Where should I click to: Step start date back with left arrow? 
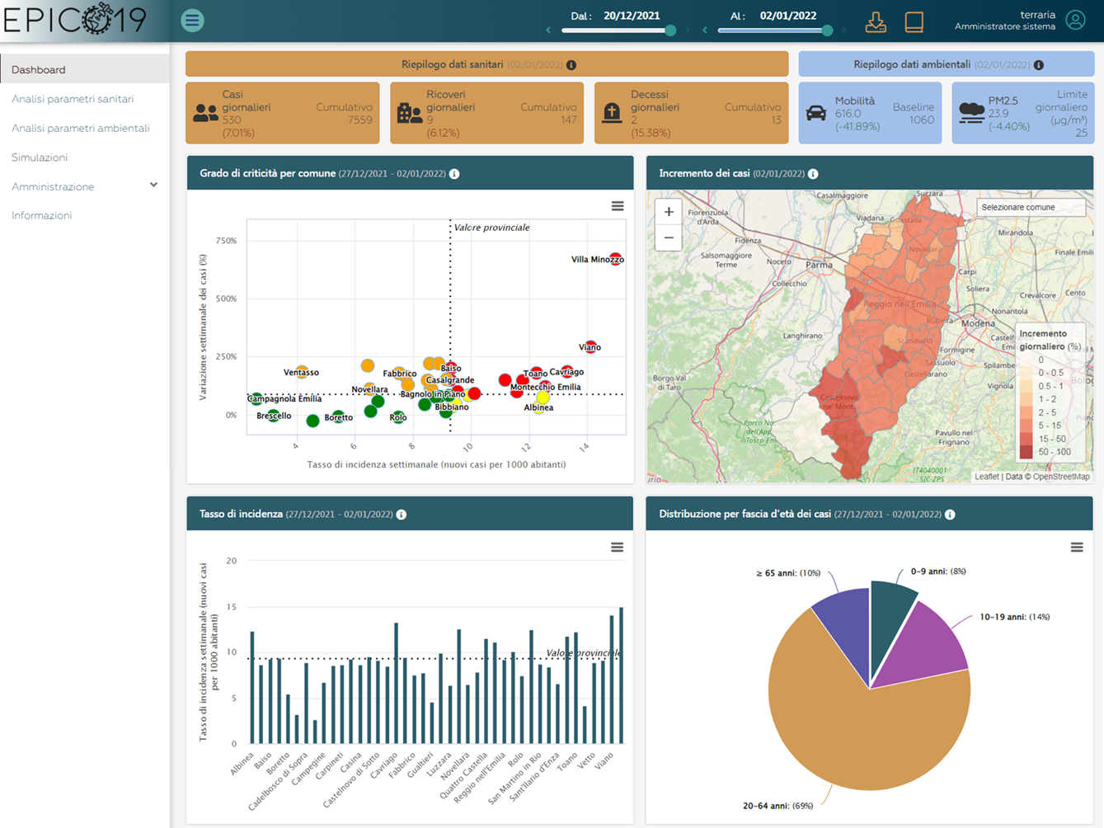(548, 31)
